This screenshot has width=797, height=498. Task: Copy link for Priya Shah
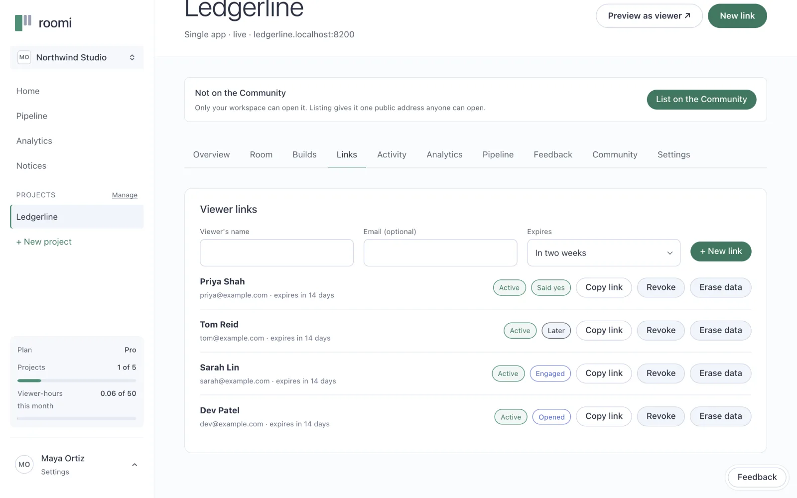point(604,287)
